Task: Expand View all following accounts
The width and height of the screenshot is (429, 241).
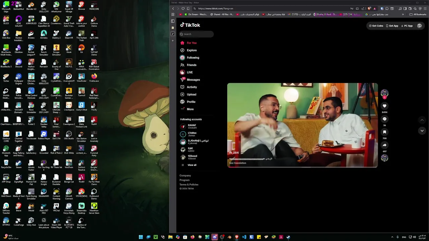Action: tap(189, 165)
